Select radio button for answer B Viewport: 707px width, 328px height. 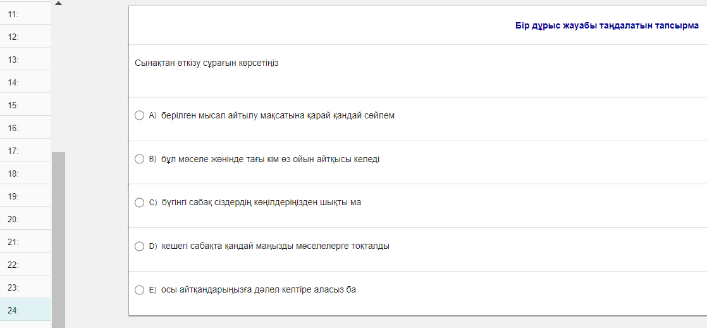point(140,159)
